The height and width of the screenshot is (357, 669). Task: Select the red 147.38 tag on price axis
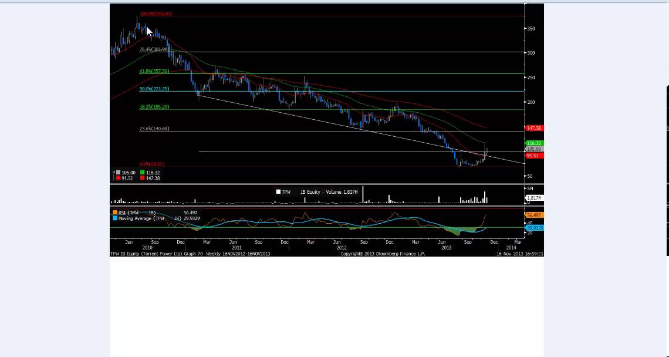pos(534,128)
